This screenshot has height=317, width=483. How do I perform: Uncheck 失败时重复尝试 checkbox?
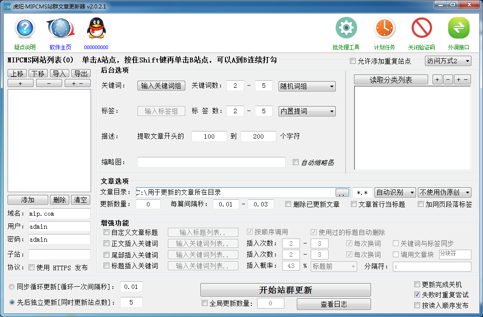[x=417, y=295]
